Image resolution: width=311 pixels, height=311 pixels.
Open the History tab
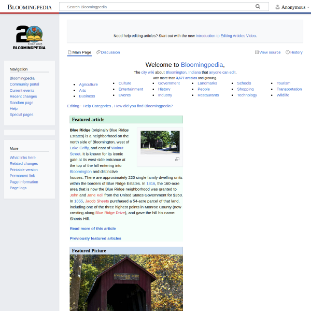[294, 52]
